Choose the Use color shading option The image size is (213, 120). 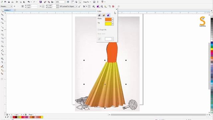tap(108, 15)
